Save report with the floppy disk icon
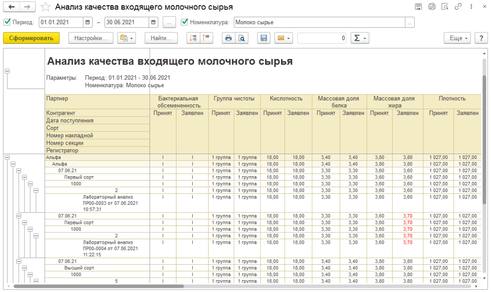This screenshot has width=491, height=292. coord(263,38)
